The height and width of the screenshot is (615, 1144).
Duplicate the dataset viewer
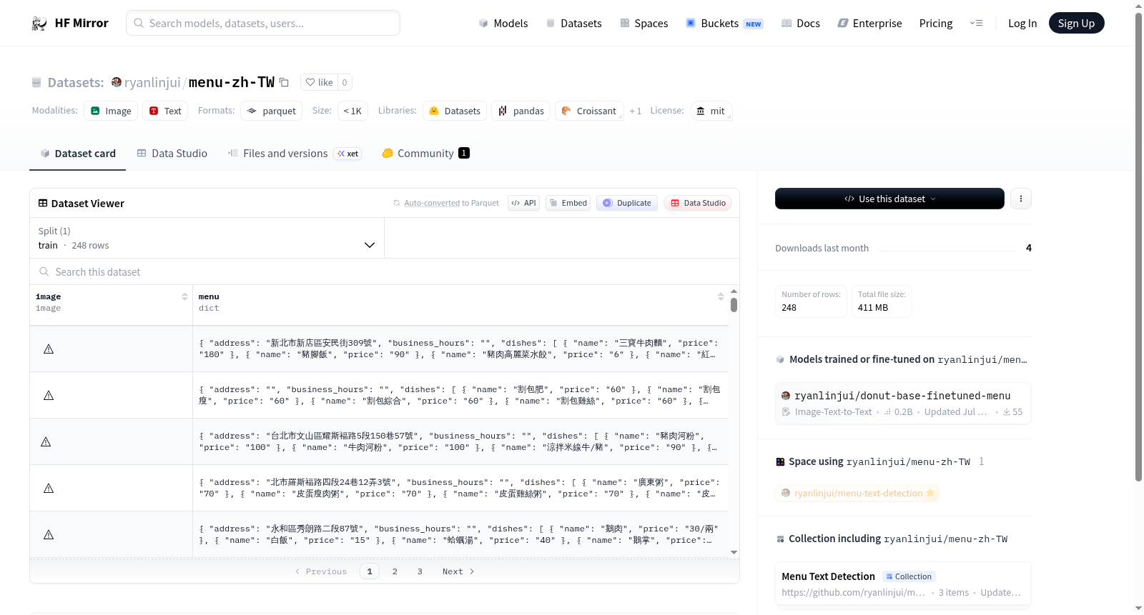pos(627,203)
